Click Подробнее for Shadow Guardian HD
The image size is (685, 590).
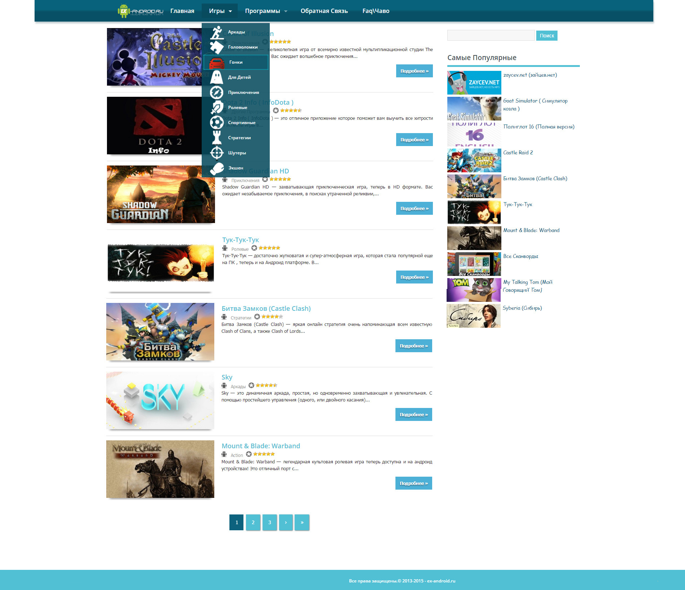point(415,209)
